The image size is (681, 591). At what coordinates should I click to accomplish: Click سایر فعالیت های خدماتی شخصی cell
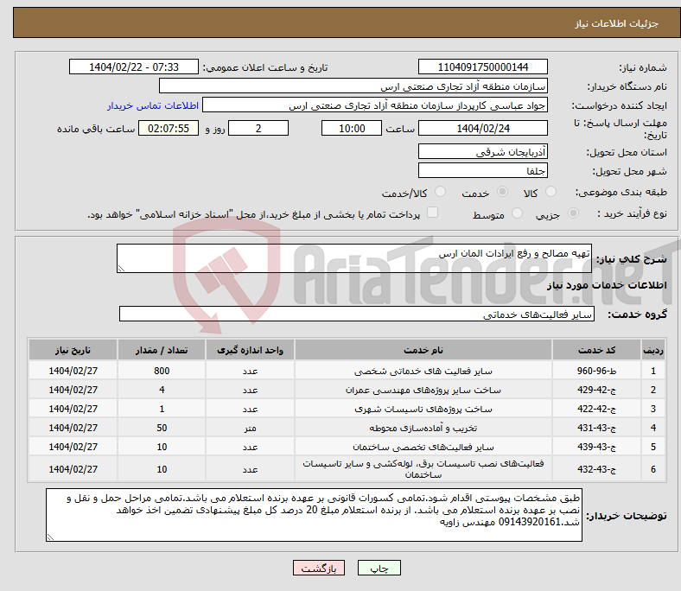click(x=423, y=371)
